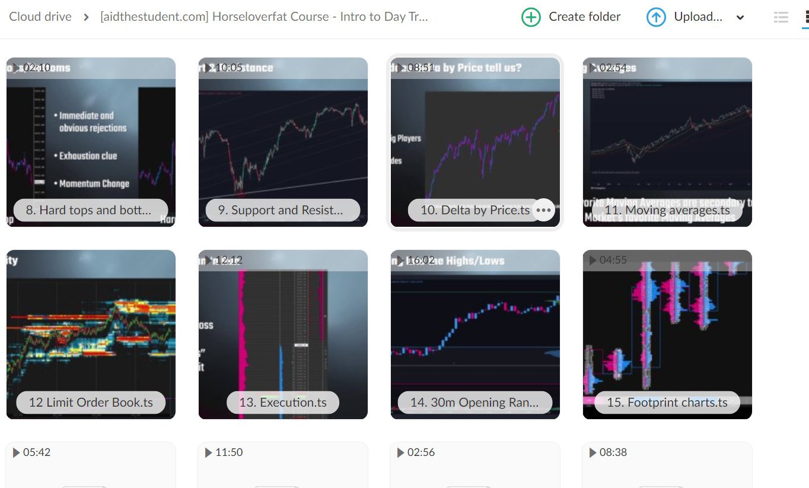Select the list view icon near top right
This screenshot has height=488, width=809.
tap(781, 17)
